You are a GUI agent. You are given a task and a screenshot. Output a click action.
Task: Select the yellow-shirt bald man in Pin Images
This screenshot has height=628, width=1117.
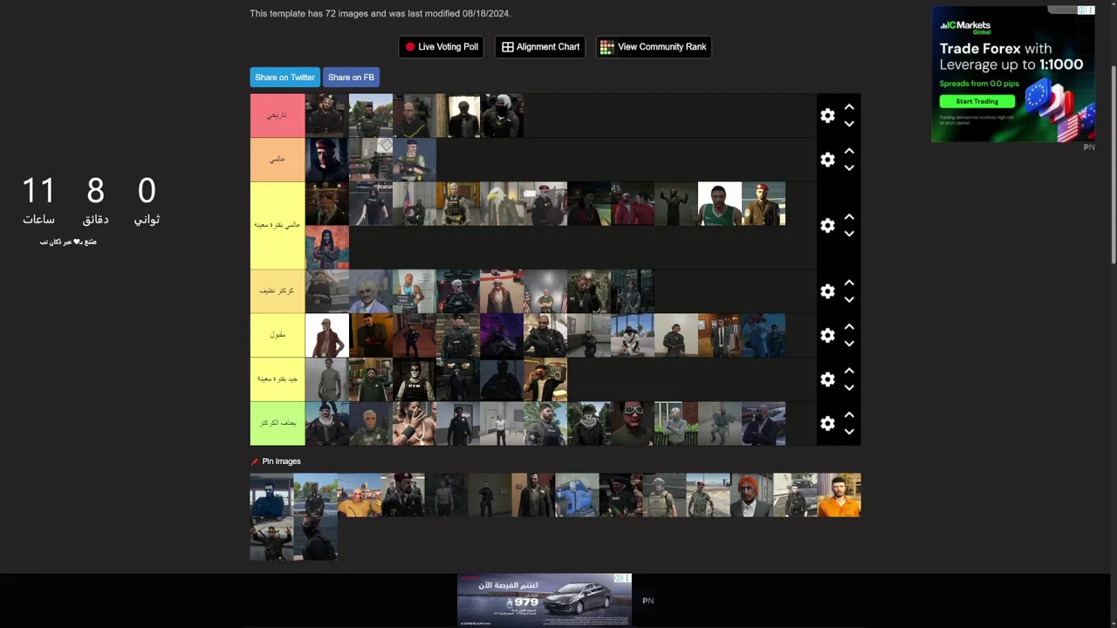359,495
